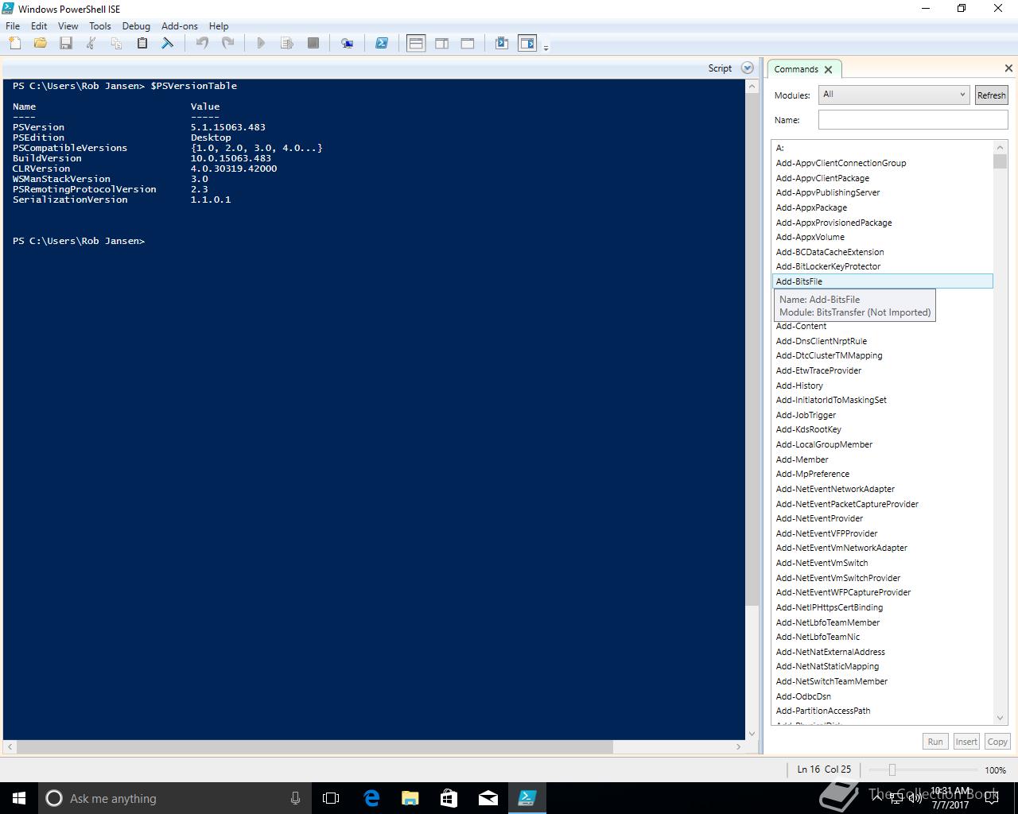The image size is (1018, 814).
Task: Click the console horizontal scrollbar thumb
Action: pos(315,747)
